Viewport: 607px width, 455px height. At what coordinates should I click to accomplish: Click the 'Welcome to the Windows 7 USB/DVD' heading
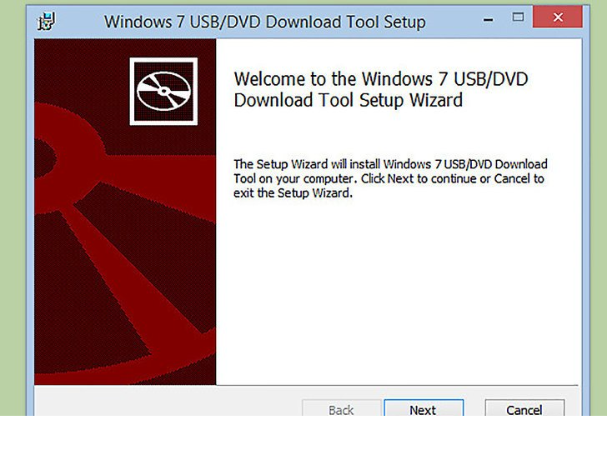[x=381, y=89]
